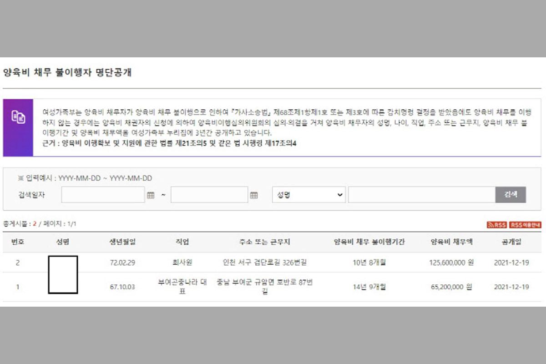Click the orange RSS feed icon
The width and height of the screenshot is (546, 364).
pos(496,225)
